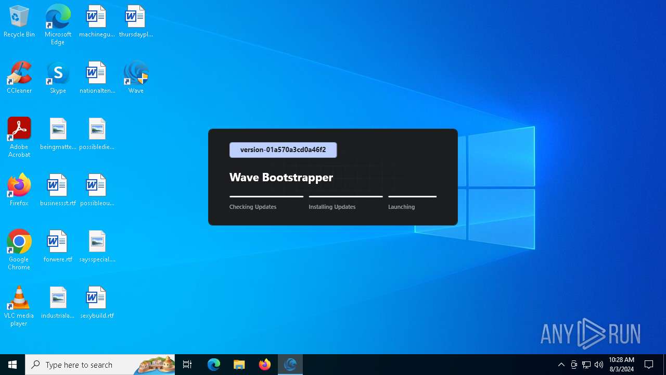Screen dimensions: 666x375
Task: Click the Installing Updates progress bar
Action: [345, 196]
